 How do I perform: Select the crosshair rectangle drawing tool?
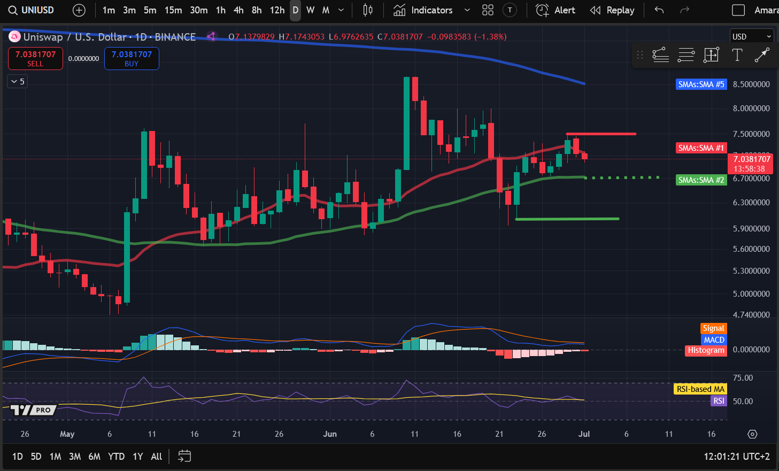(x=712, y=55)
